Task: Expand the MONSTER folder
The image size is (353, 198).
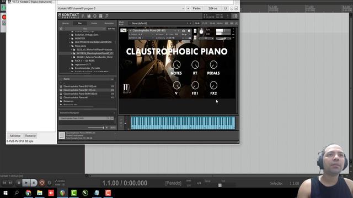Action: click(70, 38)
